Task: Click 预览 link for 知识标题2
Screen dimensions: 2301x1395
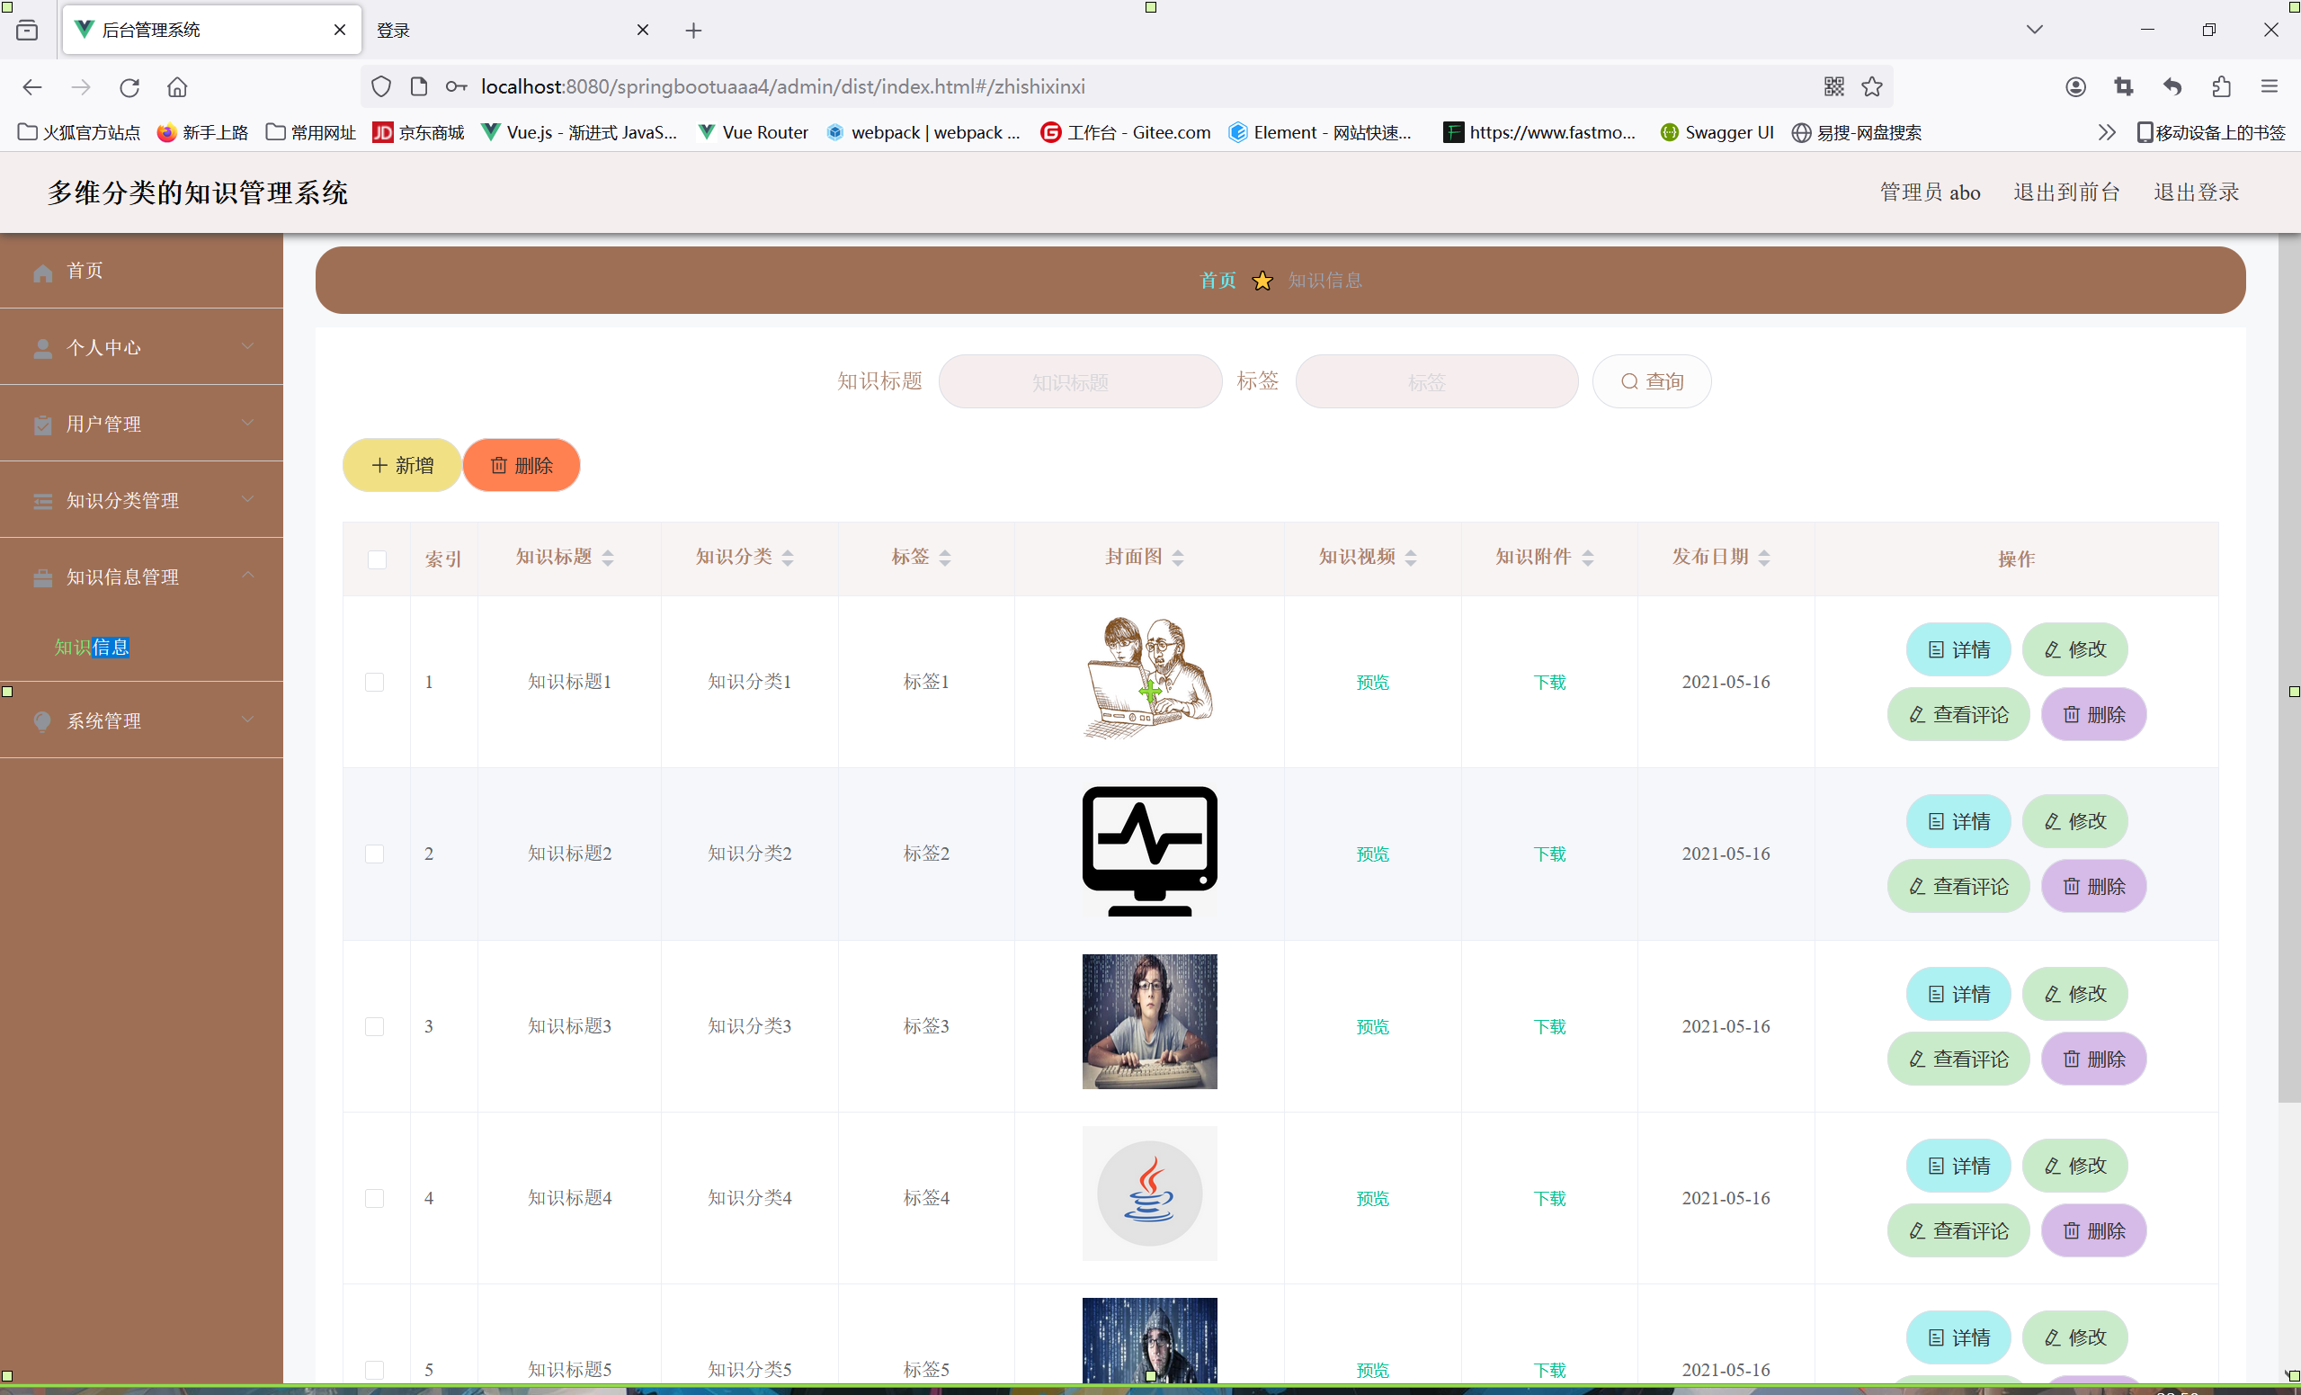Action: pyautogui.click(x=1372, y=854)
